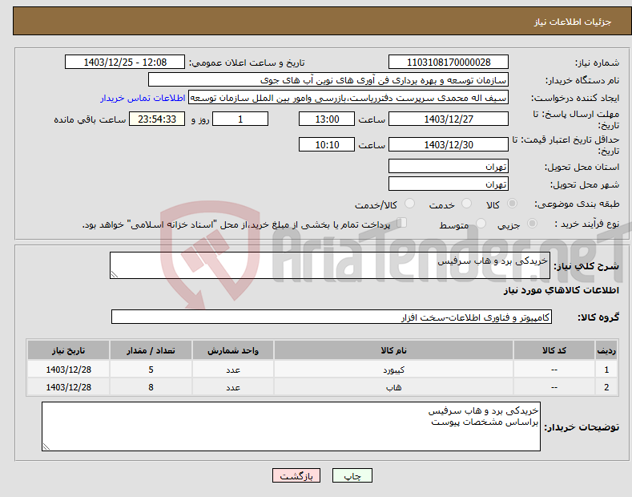The image size is (632, 497).
Task: Click the buyer organization name field
Action: pos(328,80)
